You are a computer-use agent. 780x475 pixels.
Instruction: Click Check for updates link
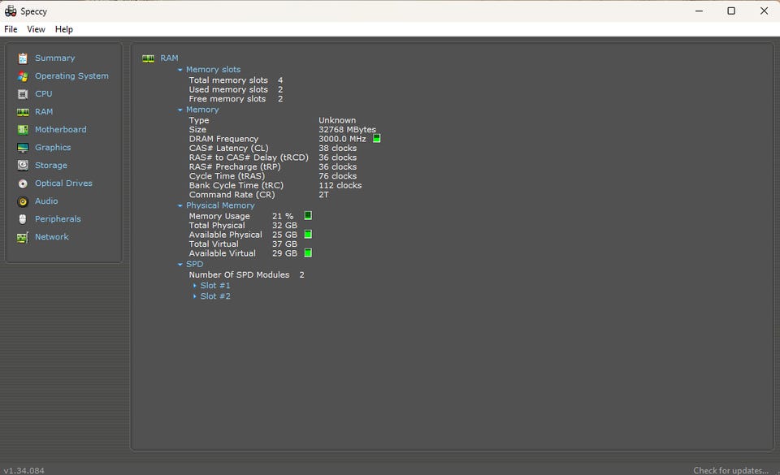(x=730, y=470)
